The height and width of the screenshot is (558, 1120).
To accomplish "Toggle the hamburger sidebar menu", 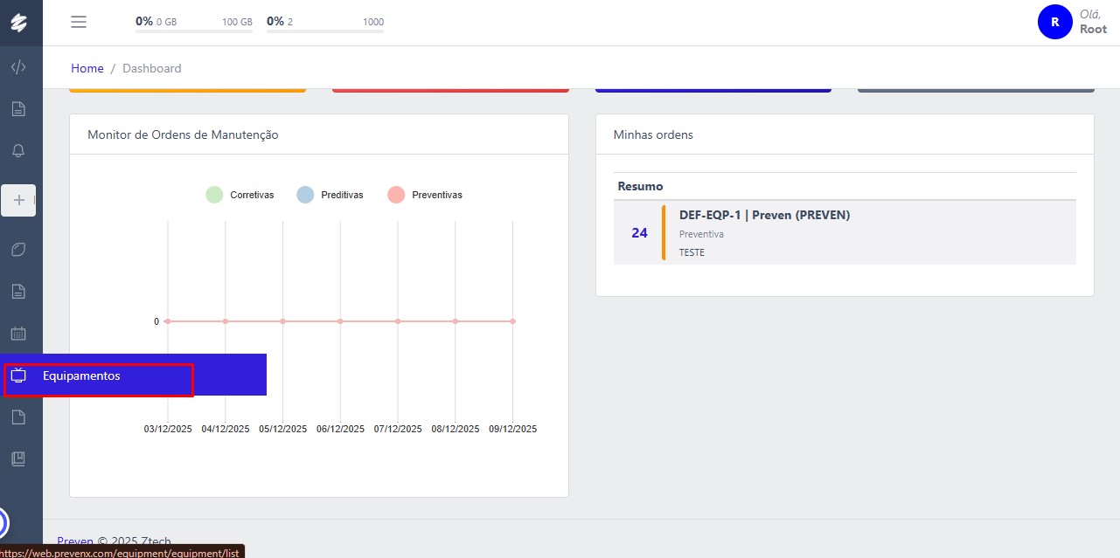I will coord(79,23).
